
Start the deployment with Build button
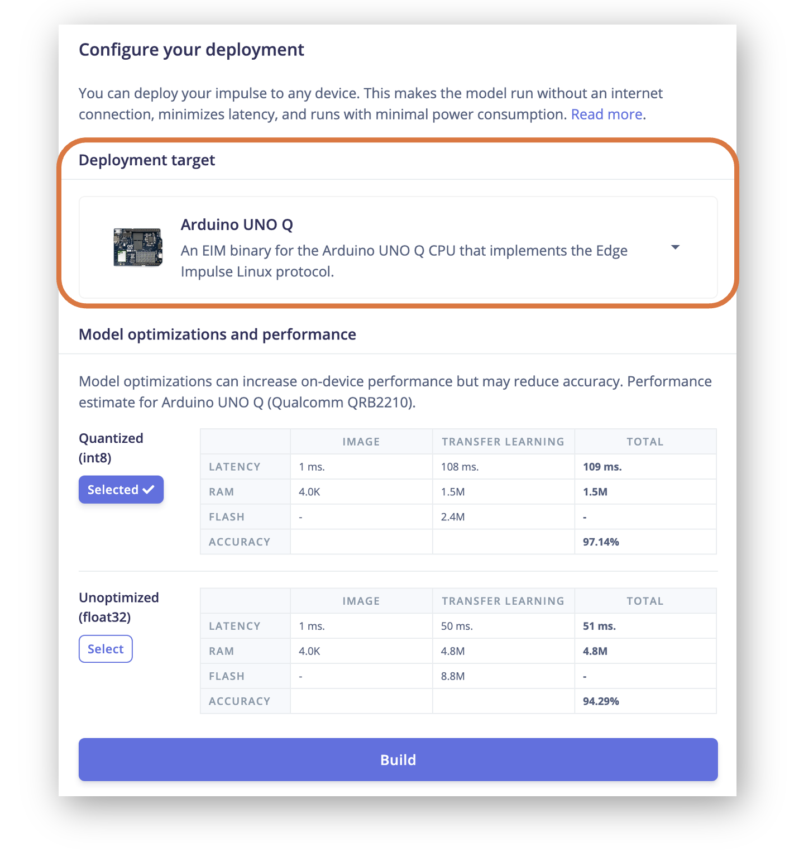click(x=398, y=759)
